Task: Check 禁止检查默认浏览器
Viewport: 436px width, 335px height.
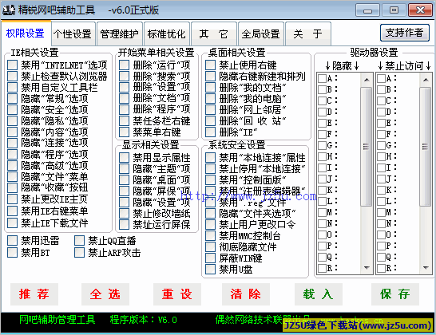Action: pos(12,76)
